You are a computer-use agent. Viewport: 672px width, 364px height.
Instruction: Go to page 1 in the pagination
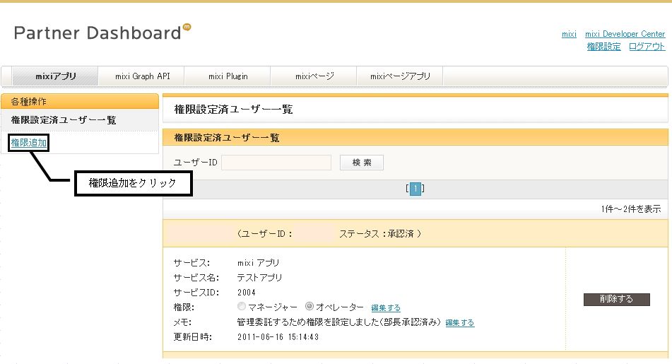click(415, 189)
